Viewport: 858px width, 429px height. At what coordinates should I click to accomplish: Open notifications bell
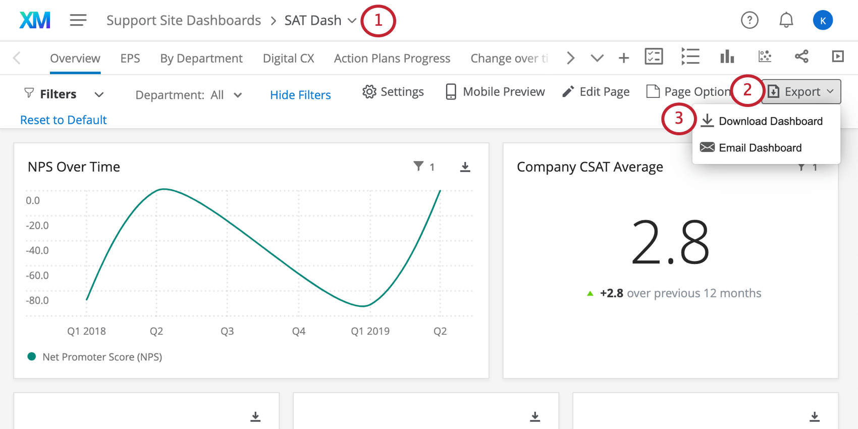pyautogui.click(x=786, y=20)
